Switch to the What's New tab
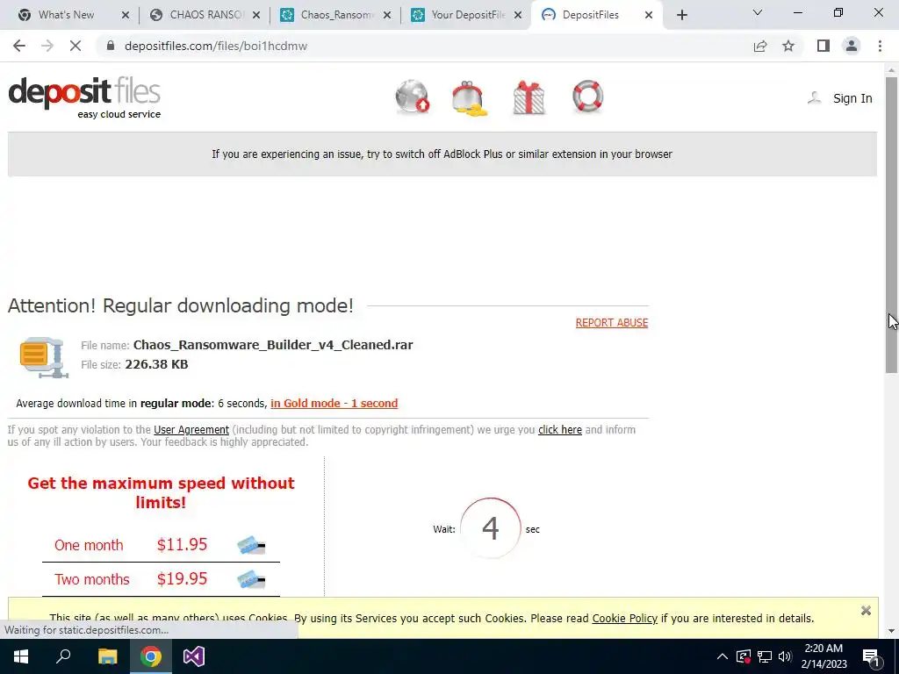The height and width of the screenshot is (674, 899). [x=66, y=15]
